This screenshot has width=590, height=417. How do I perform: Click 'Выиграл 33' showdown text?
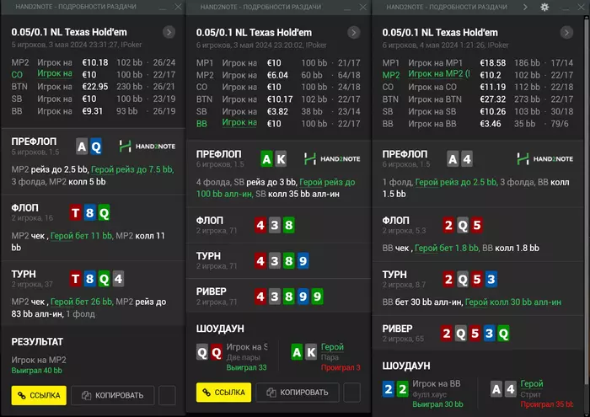pyautogui.click(x=246, y=367)
